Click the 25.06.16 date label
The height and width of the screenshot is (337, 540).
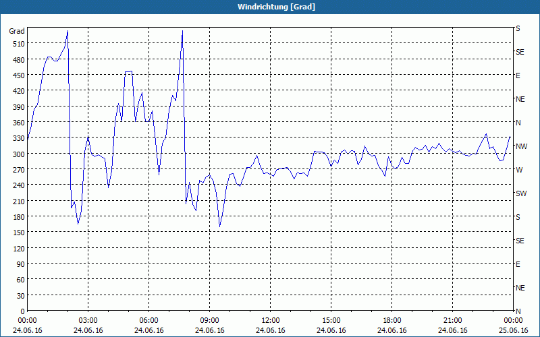click(x=513, y=330)
